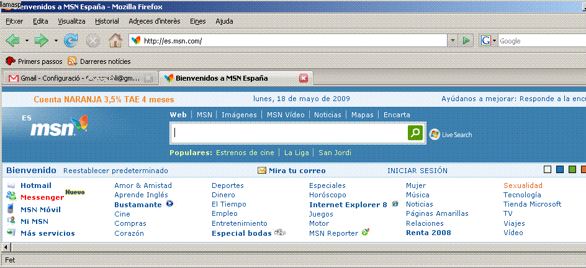Close the MSN España tab with red X
The width and height of the screenshot is (586, 268).
(304, 78)
